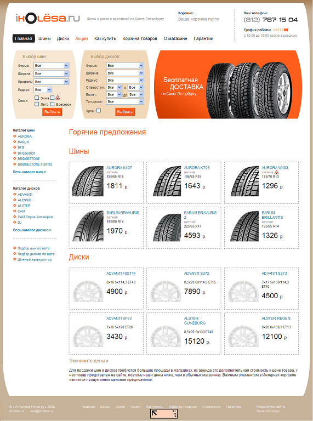Click the AURORA K407 tire image
This screenshot has width=313, height=421.
(88, 181)
